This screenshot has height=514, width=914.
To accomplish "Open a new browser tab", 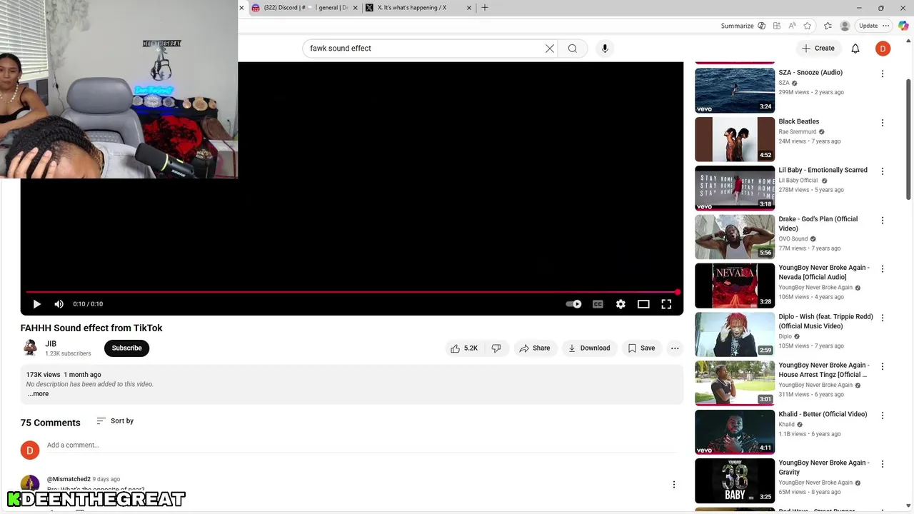I will 485,8.
